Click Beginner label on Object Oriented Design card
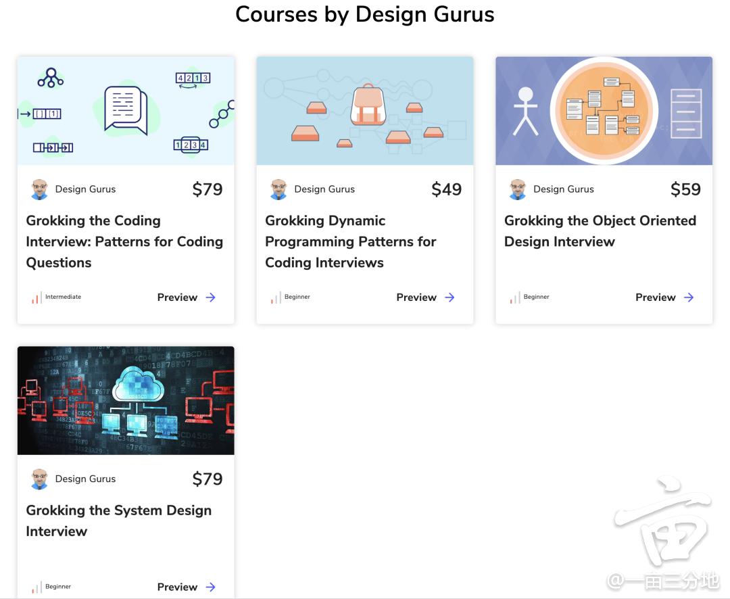This screenshot has height=599, width=730. point(536,297)
